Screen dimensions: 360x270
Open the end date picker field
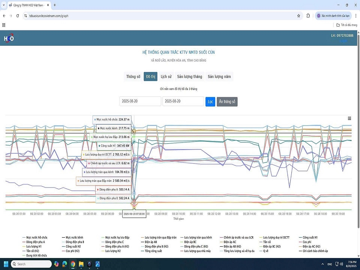(183, 102)
